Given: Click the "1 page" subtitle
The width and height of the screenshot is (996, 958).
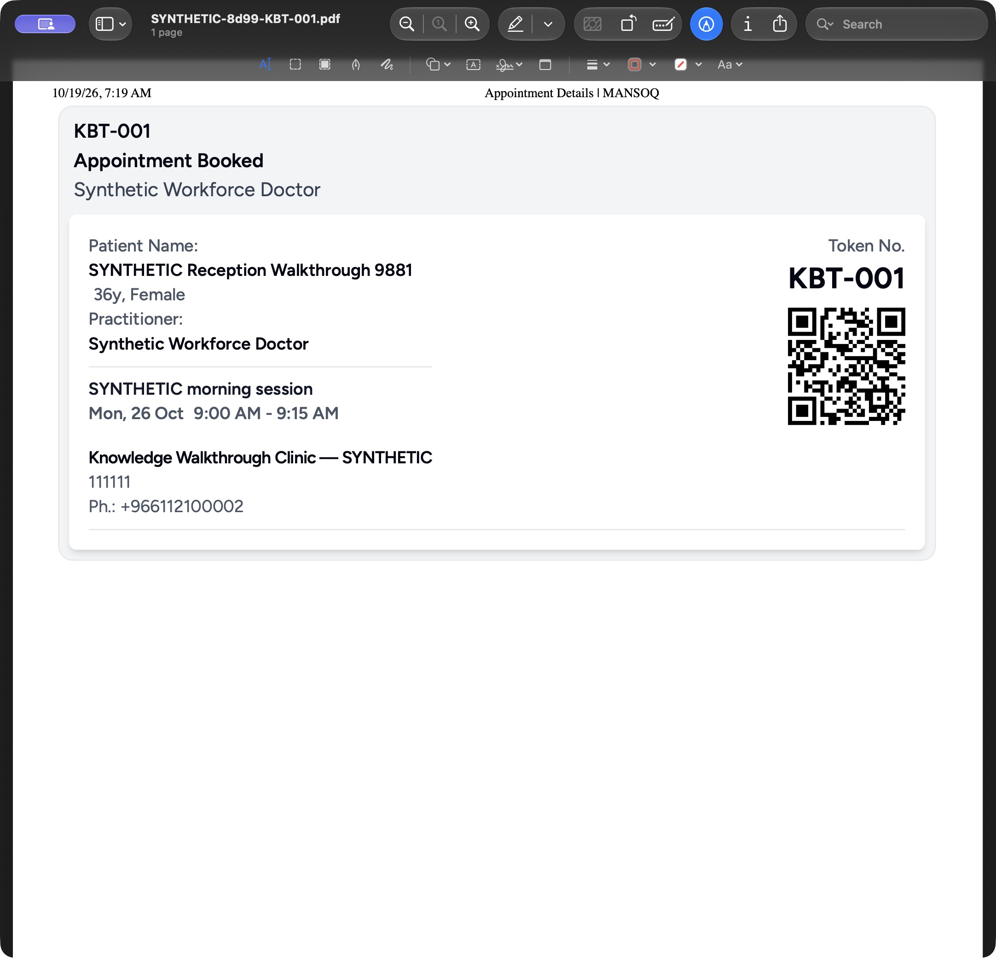Looking at the screenshot, I should (x=167, y=33).
